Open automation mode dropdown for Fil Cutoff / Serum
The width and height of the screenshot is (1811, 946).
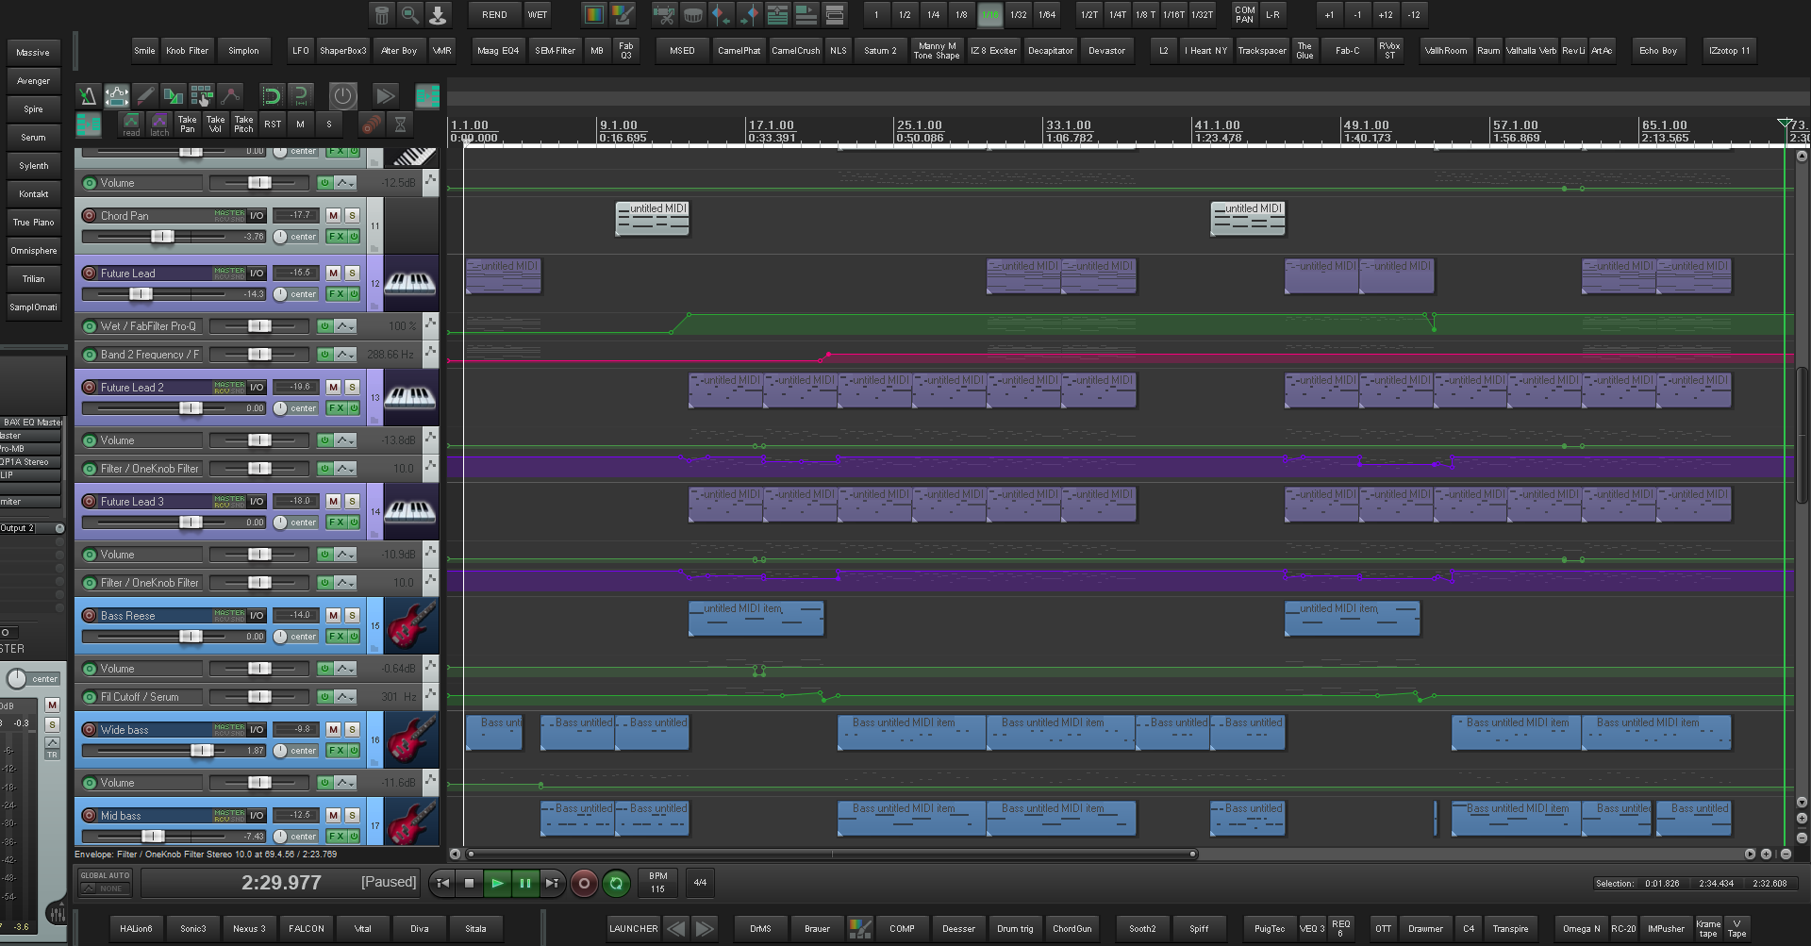point(345,697)
